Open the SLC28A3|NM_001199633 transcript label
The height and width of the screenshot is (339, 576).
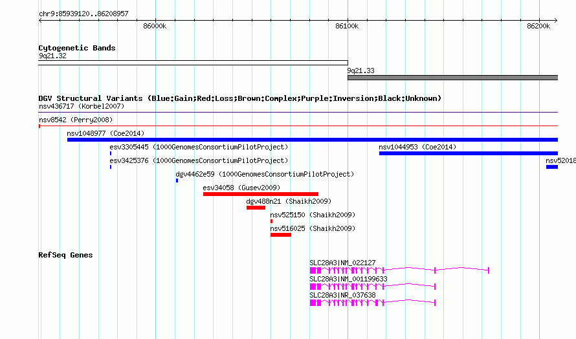[348, 279]
